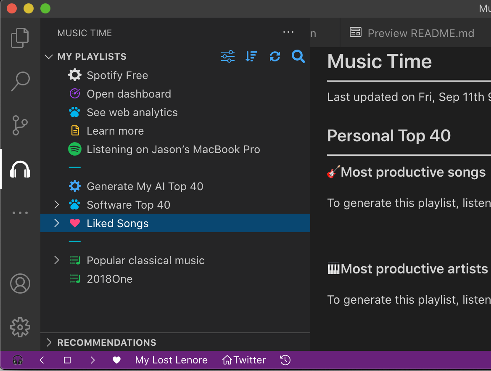Open the See web analytics link
The width and height of the screenshot is (491, 371).
tap(132, 112)
